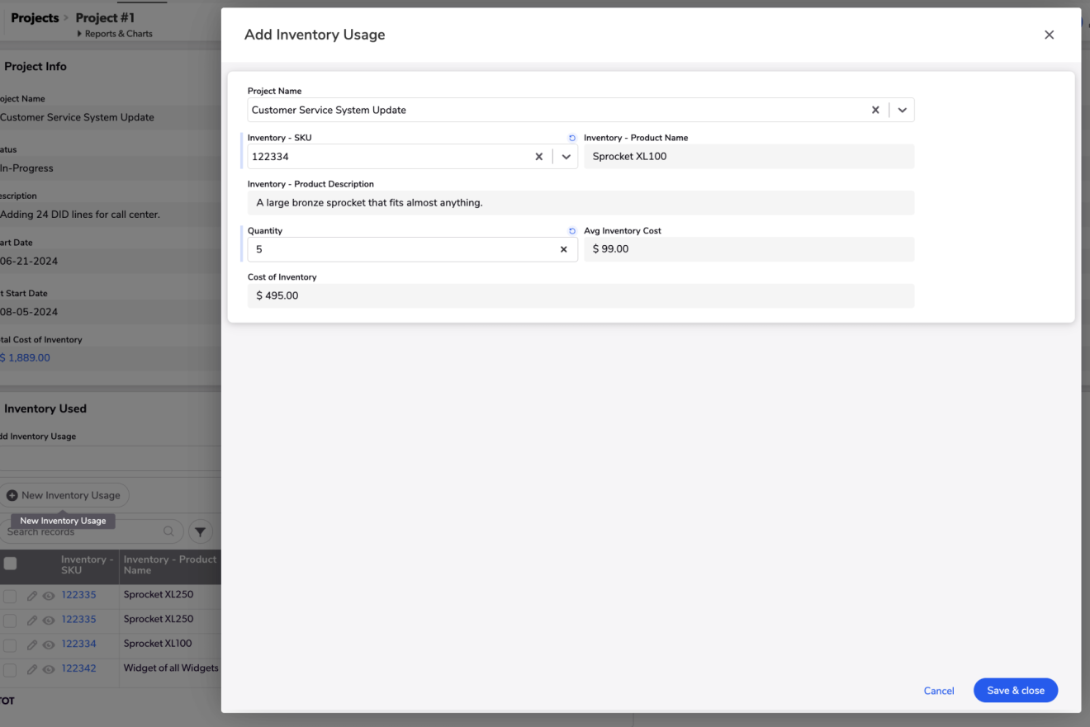Click the filter funnel icon
1090x727 pixels.
(x=200, y=531)
